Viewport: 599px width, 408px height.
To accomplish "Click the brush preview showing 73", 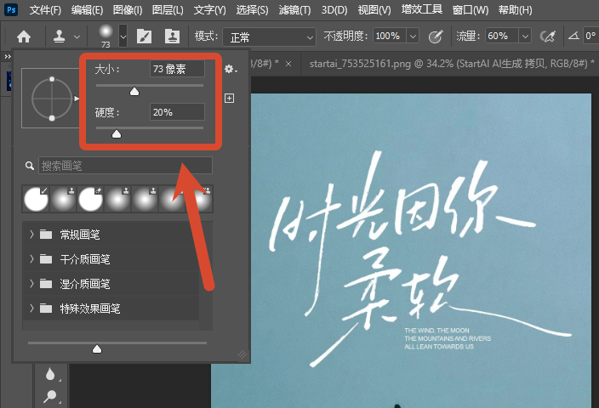I will [x=106, y=36].
